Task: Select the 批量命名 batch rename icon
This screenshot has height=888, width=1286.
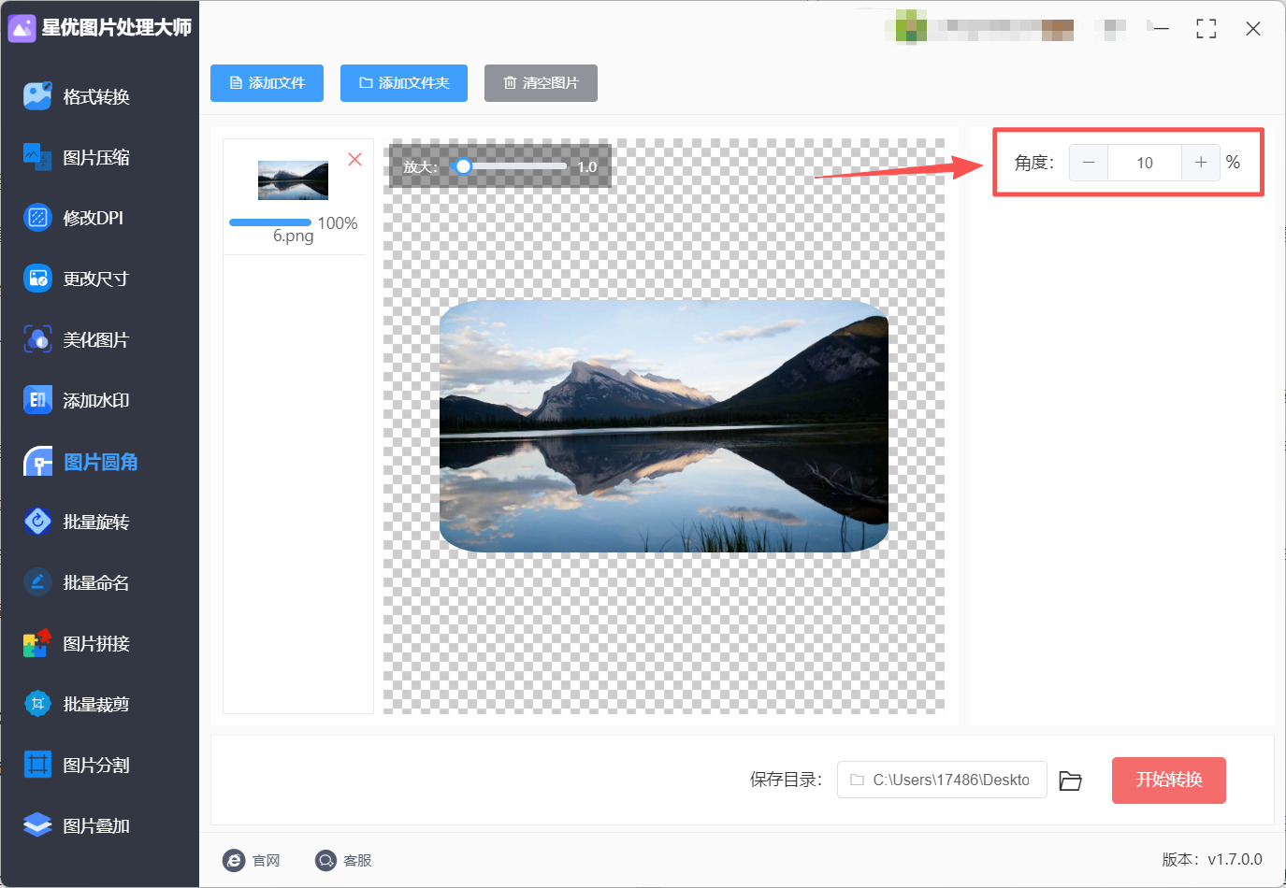Action: click(37, 582)
